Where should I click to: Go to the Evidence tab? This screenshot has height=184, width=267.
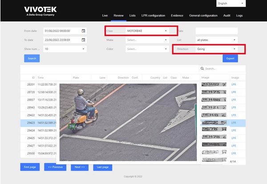click(177, 16)
